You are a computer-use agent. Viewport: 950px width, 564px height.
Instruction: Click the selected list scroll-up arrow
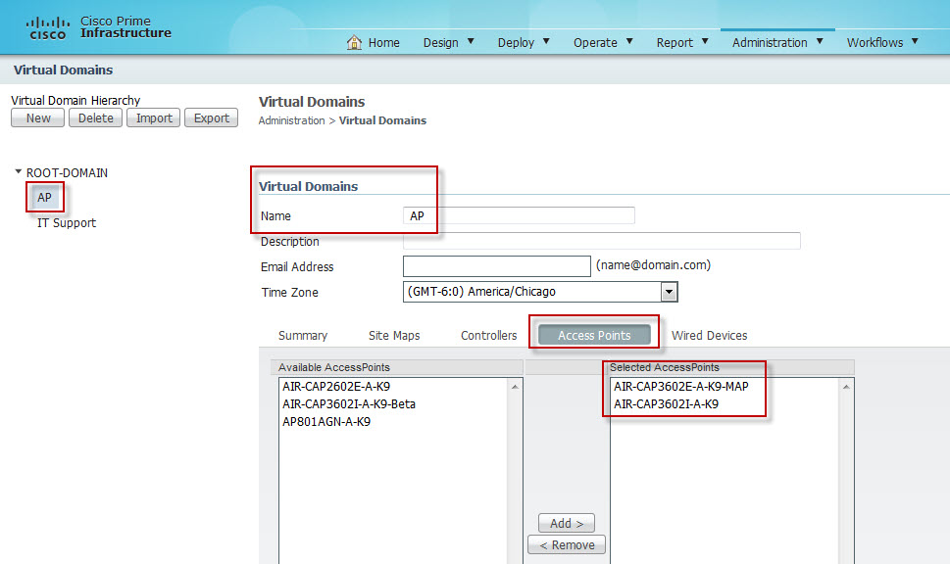pos(846,387)
